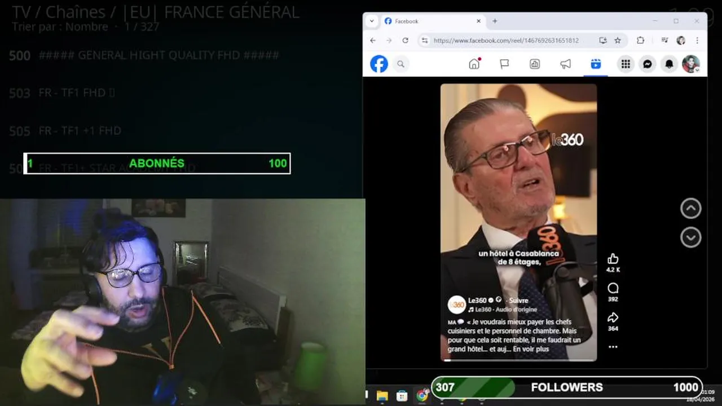Bookmark this page with the star
The image size is (722, 406).
(x=618, y=41)
